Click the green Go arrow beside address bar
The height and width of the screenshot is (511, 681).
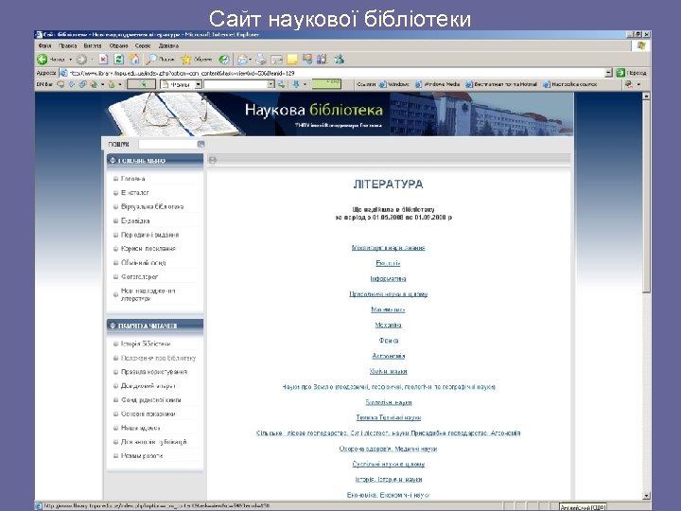(620, 73)
